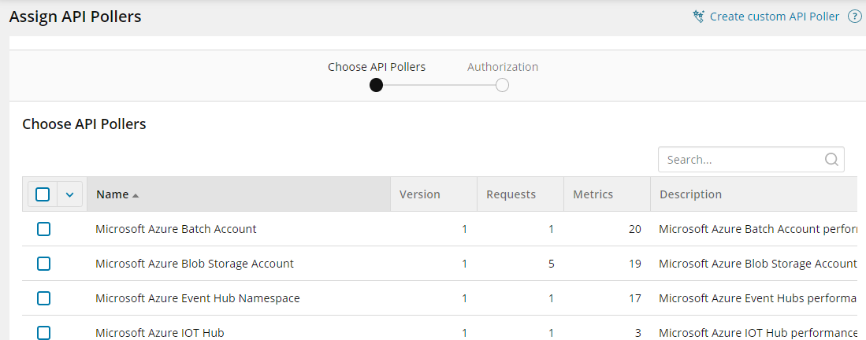Select the Choose API Pollers step
This screenshot has height=340, width=866.
point(377,67)
